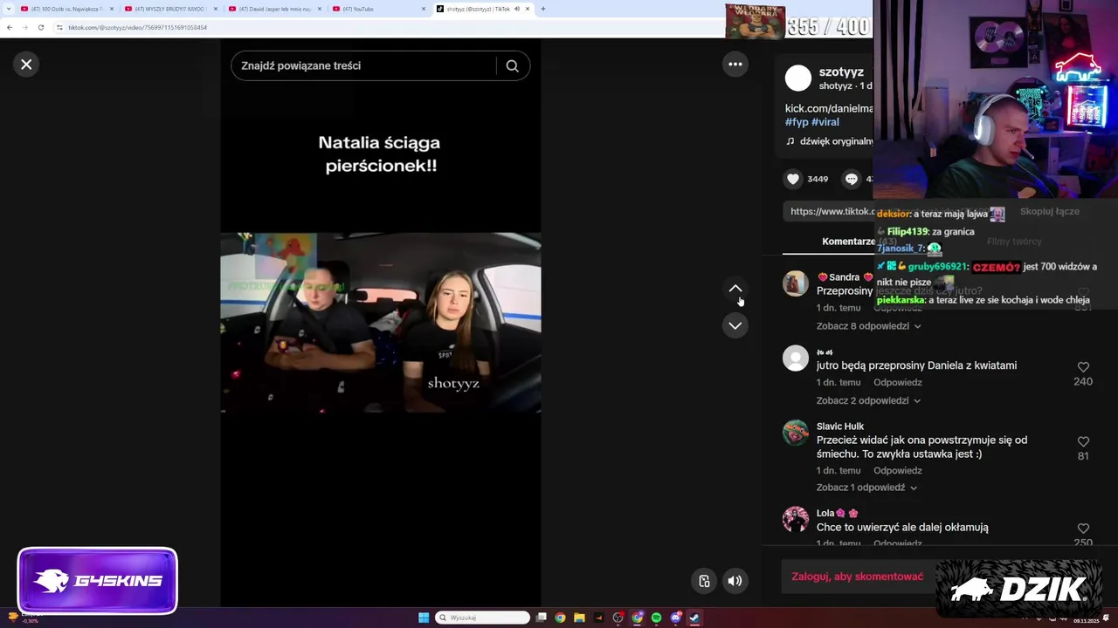Open Spotify from the taskbar

pos(656,618)
